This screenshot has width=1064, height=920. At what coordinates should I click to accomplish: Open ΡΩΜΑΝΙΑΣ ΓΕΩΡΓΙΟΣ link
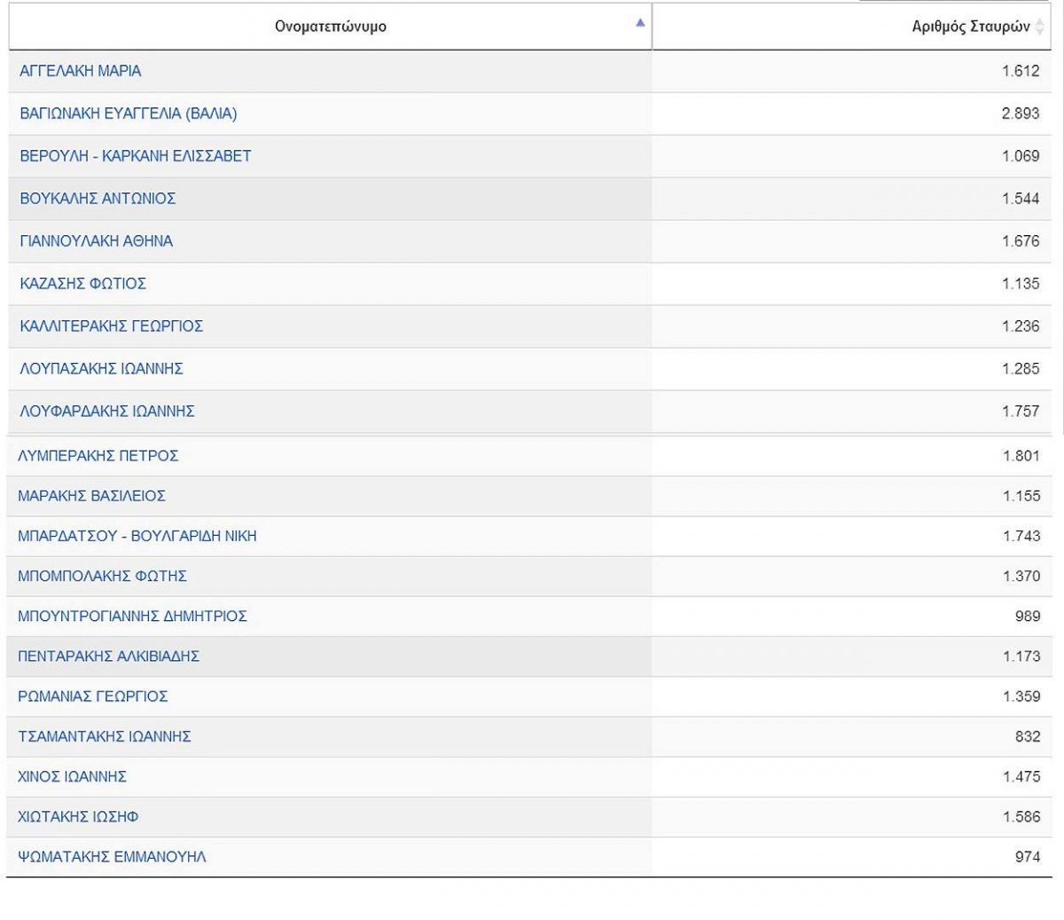point(93,696)
